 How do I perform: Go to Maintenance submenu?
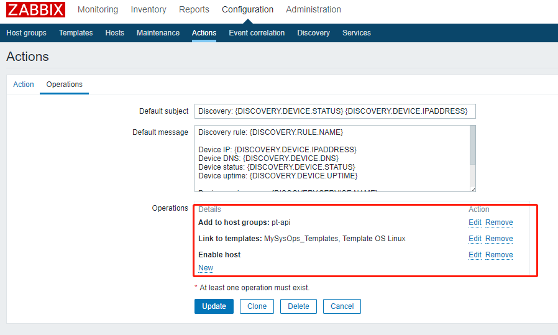tap(158, 33)
